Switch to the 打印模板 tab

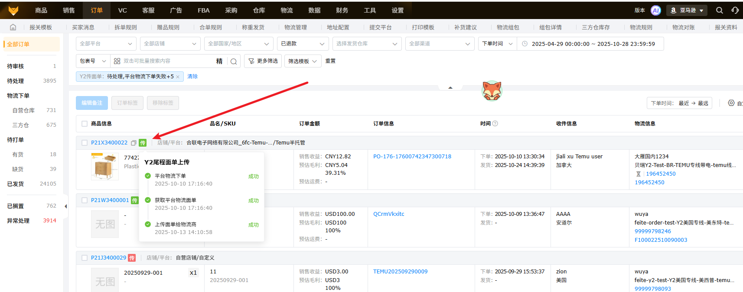pyautogui.click(x=423, y=27)
